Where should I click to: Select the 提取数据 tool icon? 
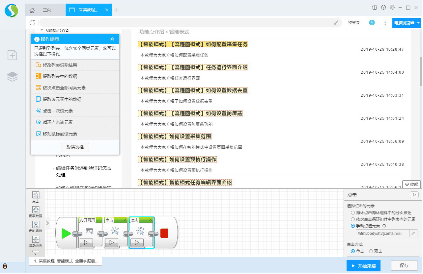coord(36,210)
